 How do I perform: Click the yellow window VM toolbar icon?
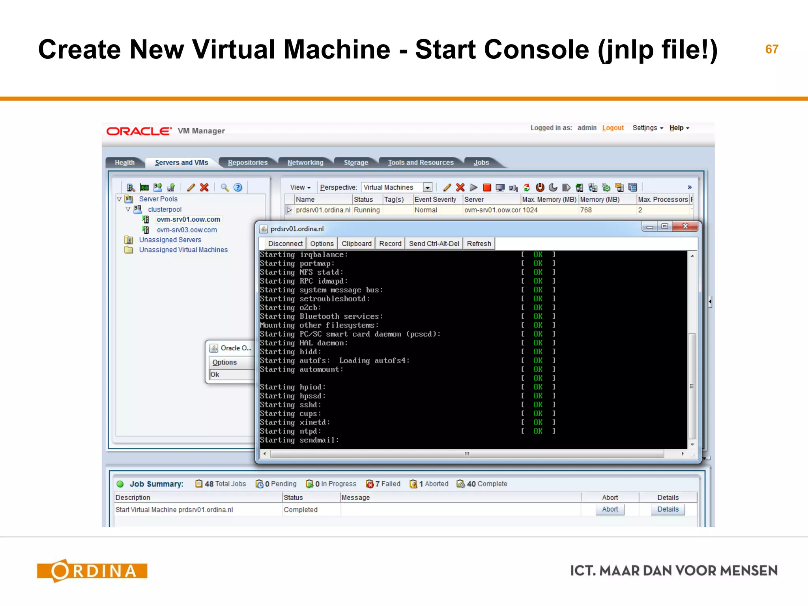[619, 187]
